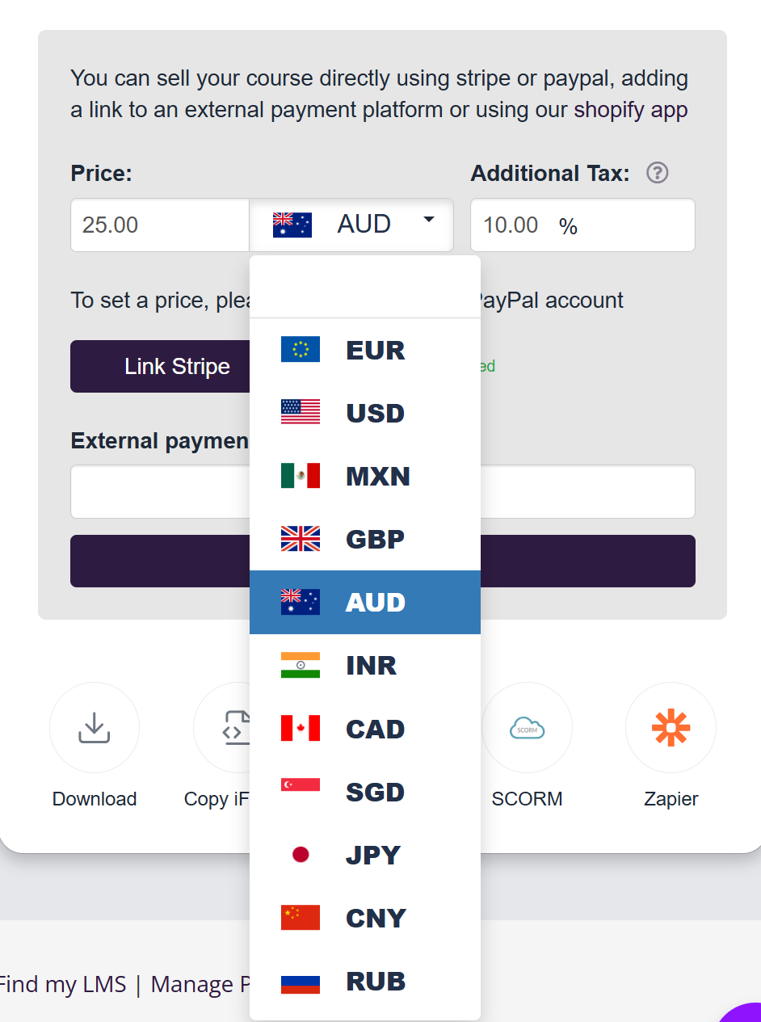Choose USD in the currency dropdown
Viewport: 761px width, 1022px height.
tap(365, 413)
